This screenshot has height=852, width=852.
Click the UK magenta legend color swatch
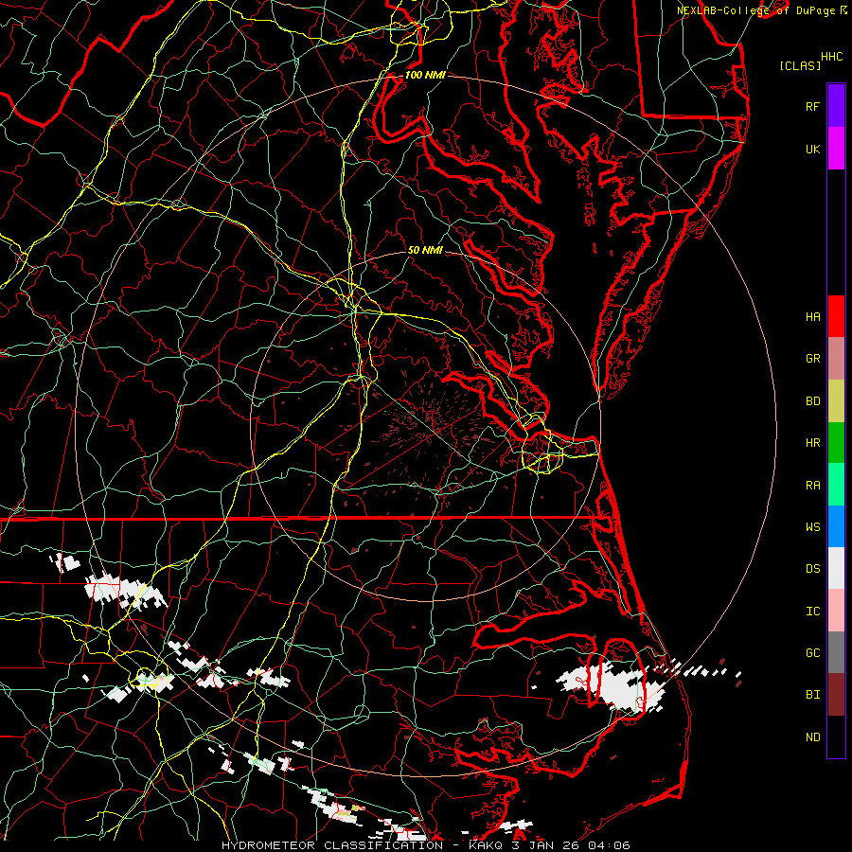[x=836, y=149]
